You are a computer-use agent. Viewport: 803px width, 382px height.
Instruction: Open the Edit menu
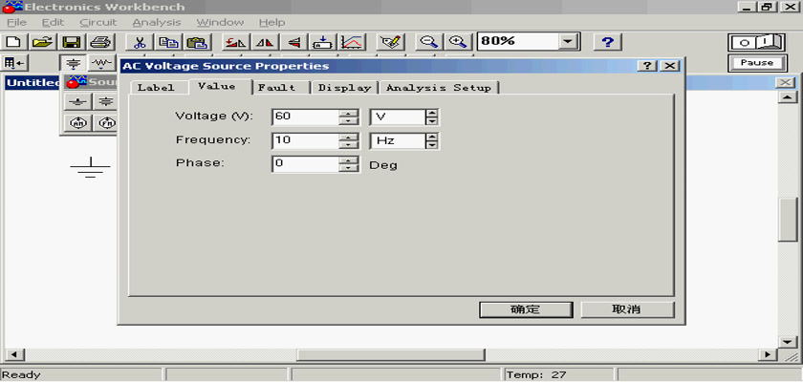[x=54, y=23]
